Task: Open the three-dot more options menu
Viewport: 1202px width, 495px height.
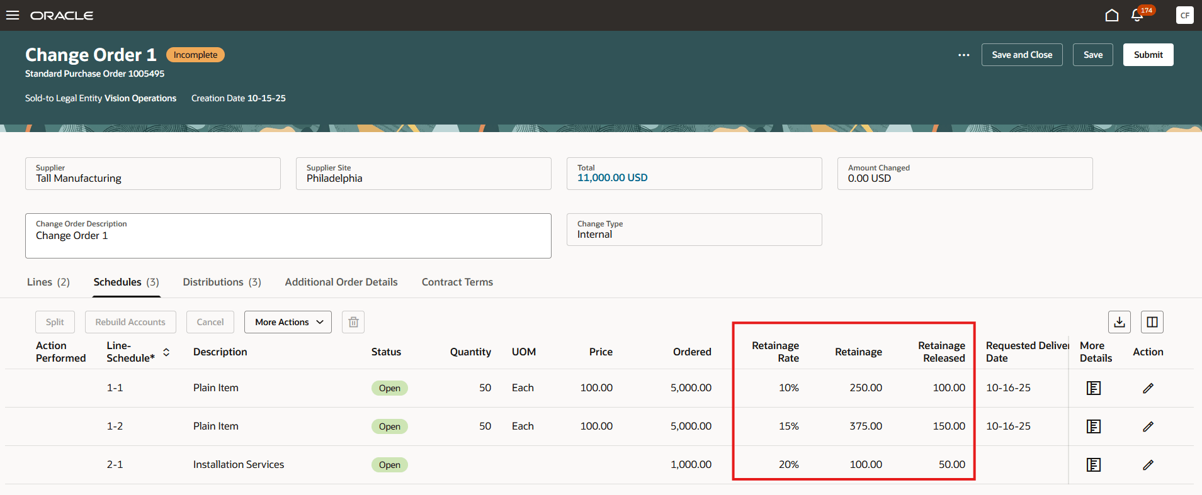Action: [964, 55]
